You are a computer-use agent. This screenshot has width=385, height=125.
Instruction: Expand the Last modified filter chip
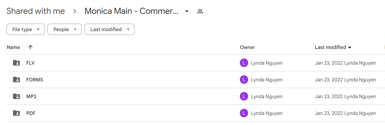(x=110, y=29)
